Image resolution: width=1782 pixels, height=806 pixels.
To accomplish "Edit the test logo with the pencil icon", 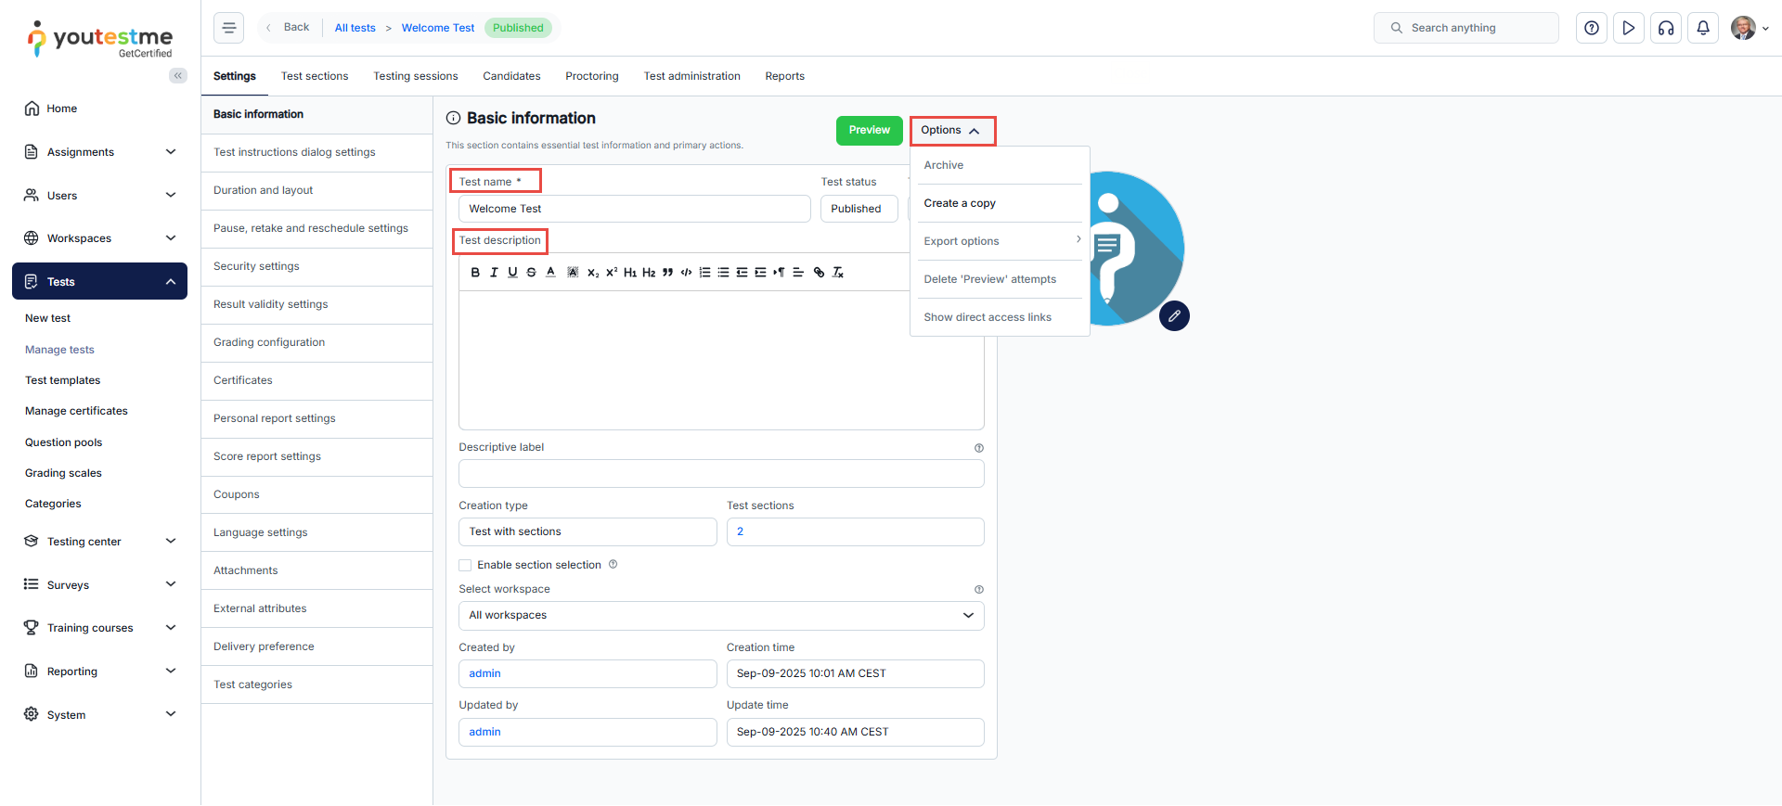I will (x=1174, y=316).
